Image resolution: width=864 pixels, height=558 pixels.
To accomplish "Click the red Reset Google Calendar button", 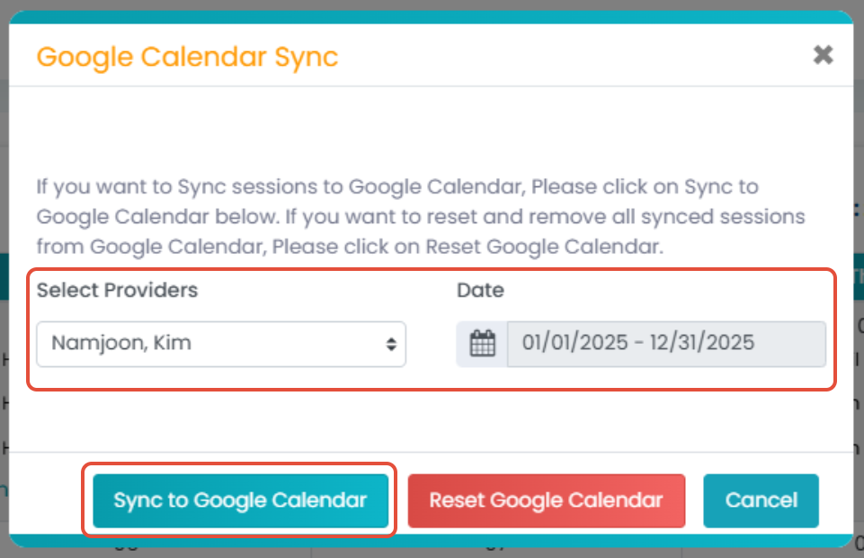I will [x=546, y=500].
